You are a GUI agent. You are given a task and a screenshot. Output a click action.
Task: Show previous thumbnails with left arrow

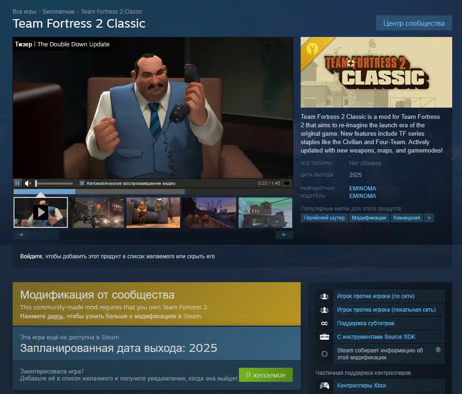(x=21, y=235)
